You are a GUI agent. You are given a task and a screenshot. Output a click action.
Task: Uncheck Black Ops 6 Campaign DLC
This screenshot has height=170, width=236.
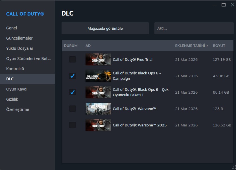[73, 76]
